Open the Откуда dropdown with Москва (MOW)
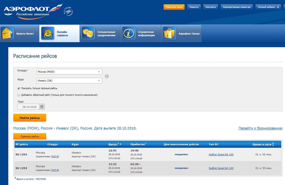285x185 pixels. (69, 72)
